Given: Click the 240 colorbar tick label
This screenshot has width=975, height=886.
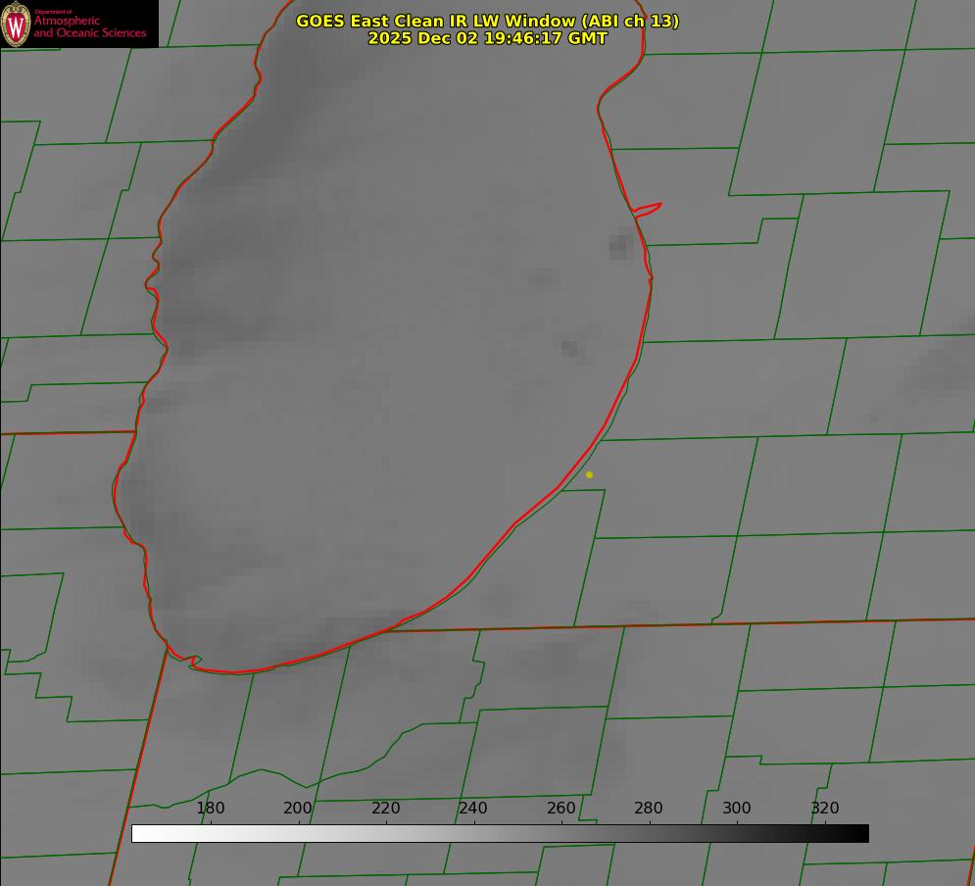Looking at the screenshot, I should pos(473,809).
